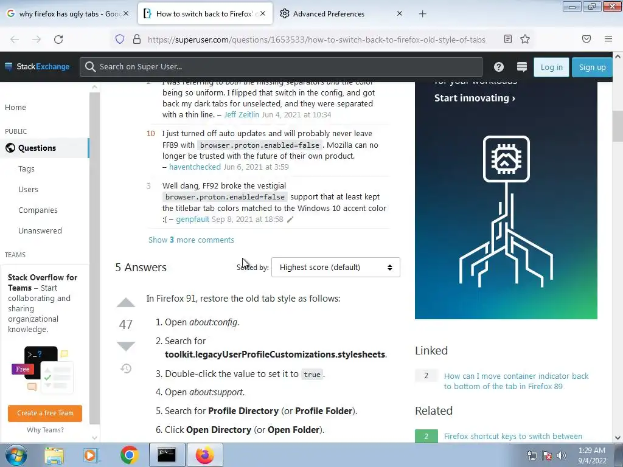
Task: Open the Stack Exchange site switcher icon
Action: pyautogui.click(x=521, y=67)
